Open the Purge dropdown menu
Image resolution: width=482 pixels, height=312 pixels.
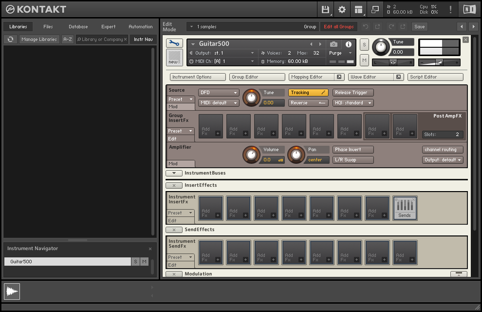click(340, 53)
